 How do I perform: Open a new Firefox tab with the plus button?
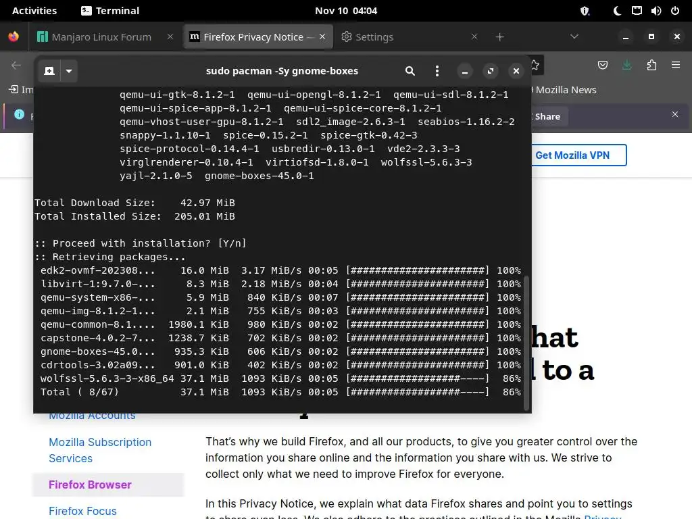pyautogui.click(x=499, y=37)
